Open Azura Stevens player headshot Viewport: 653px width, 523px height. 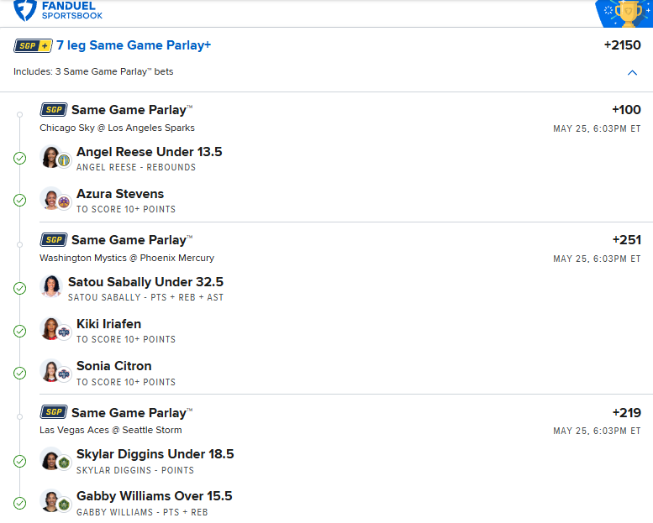coord(50,199)
